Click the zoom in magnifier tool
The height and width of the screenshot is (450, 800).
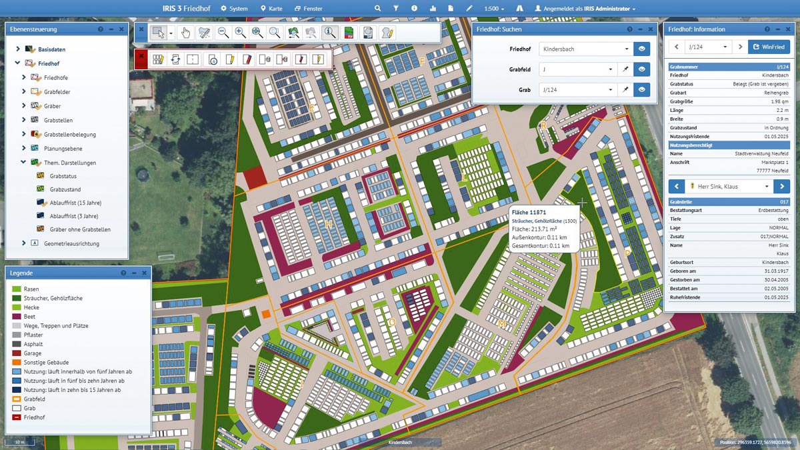241,33
